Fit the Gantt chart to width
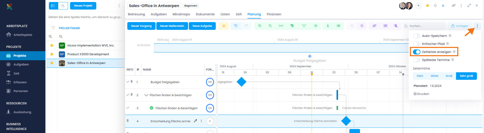The image size is (484, 133). 281,26
